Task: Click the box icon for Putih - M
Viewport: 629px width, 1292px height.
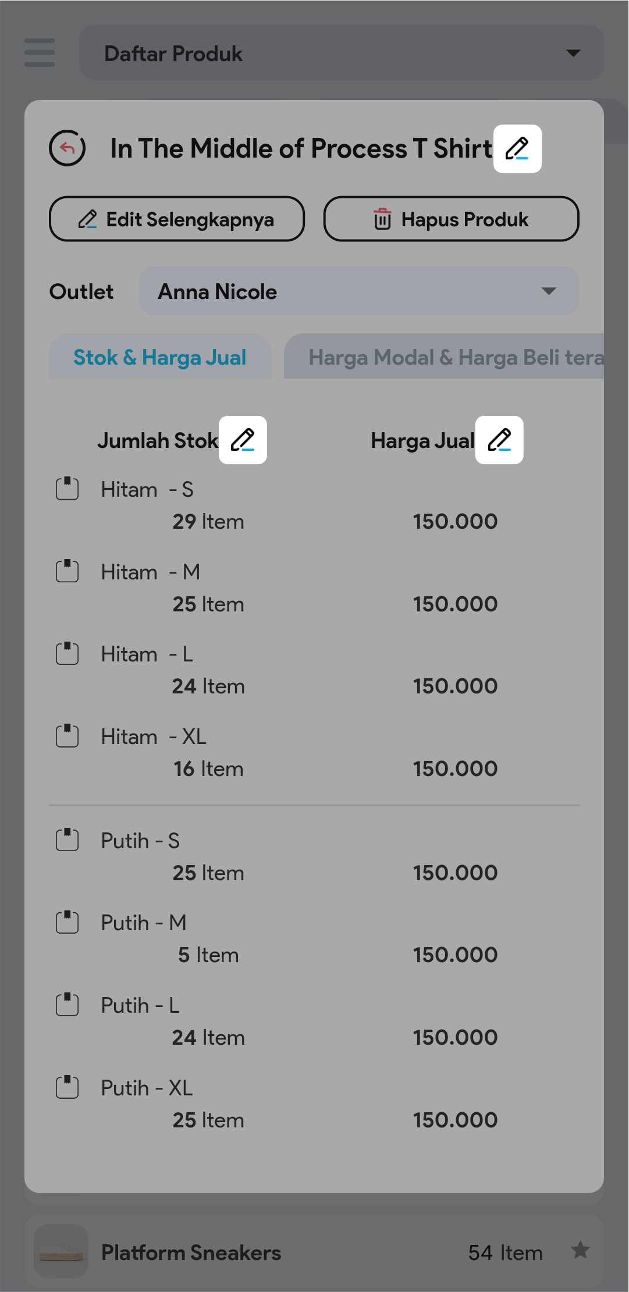Action: (67, 922)
